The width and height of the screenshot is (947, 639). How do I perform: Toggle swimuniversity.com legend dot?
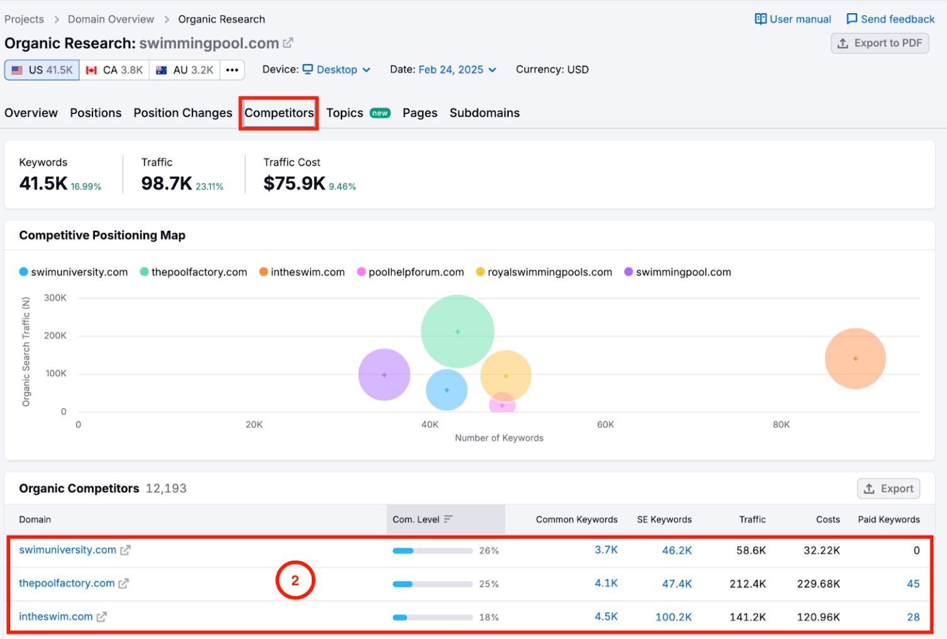(x=24, y=272)
